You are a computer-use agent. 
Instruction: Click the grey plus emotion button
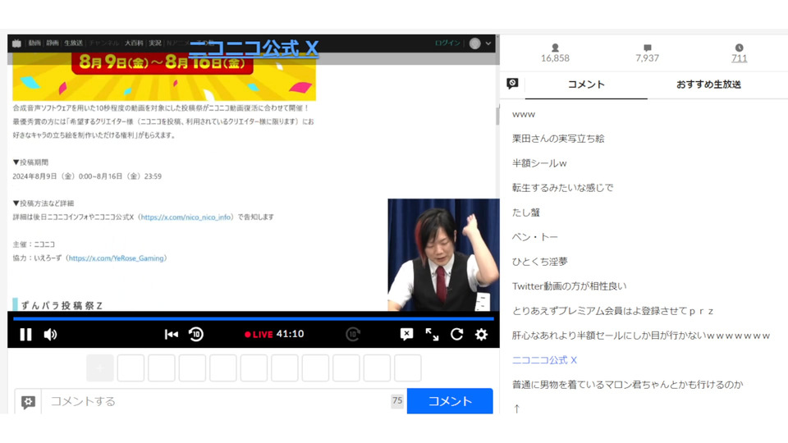point(100,368)
